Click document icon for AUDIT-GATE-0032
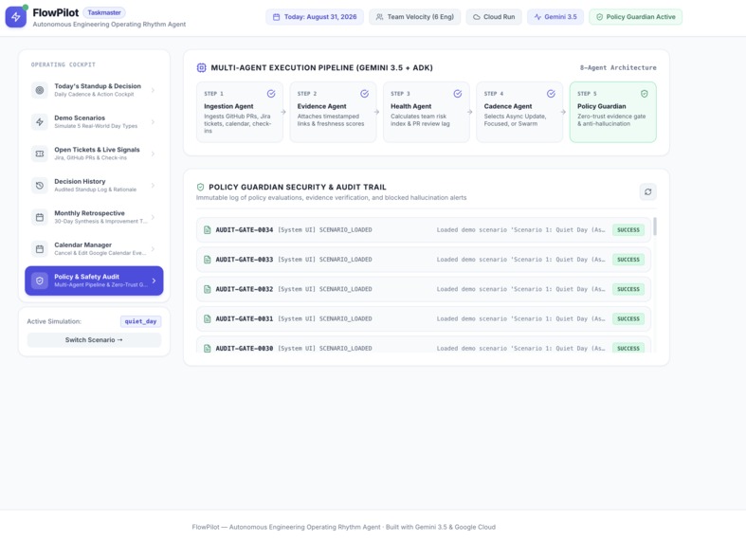The image size is (746, 543). point(208,289)
